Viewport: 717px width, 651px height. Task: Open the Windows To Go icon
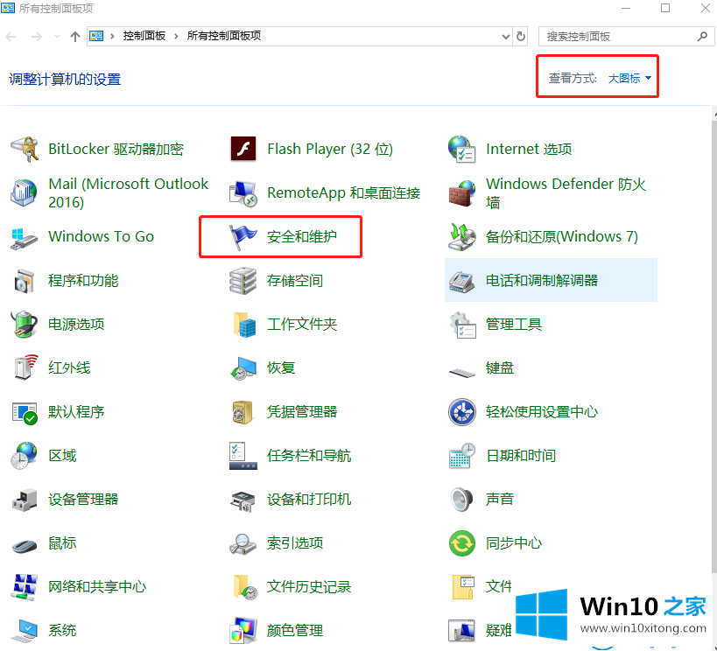pos(24,237)
